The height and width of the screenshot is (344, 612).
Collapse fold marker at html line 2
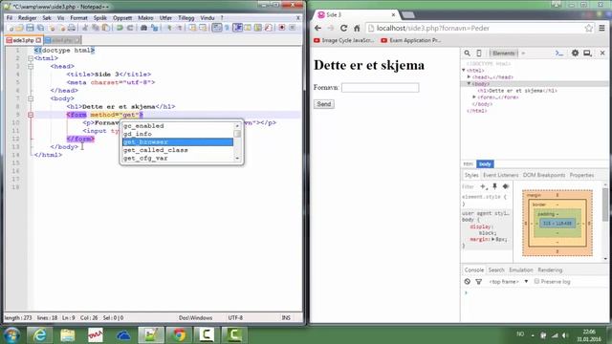31,58
